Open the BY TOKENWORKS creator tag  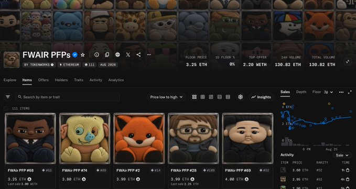click(39, 65)
